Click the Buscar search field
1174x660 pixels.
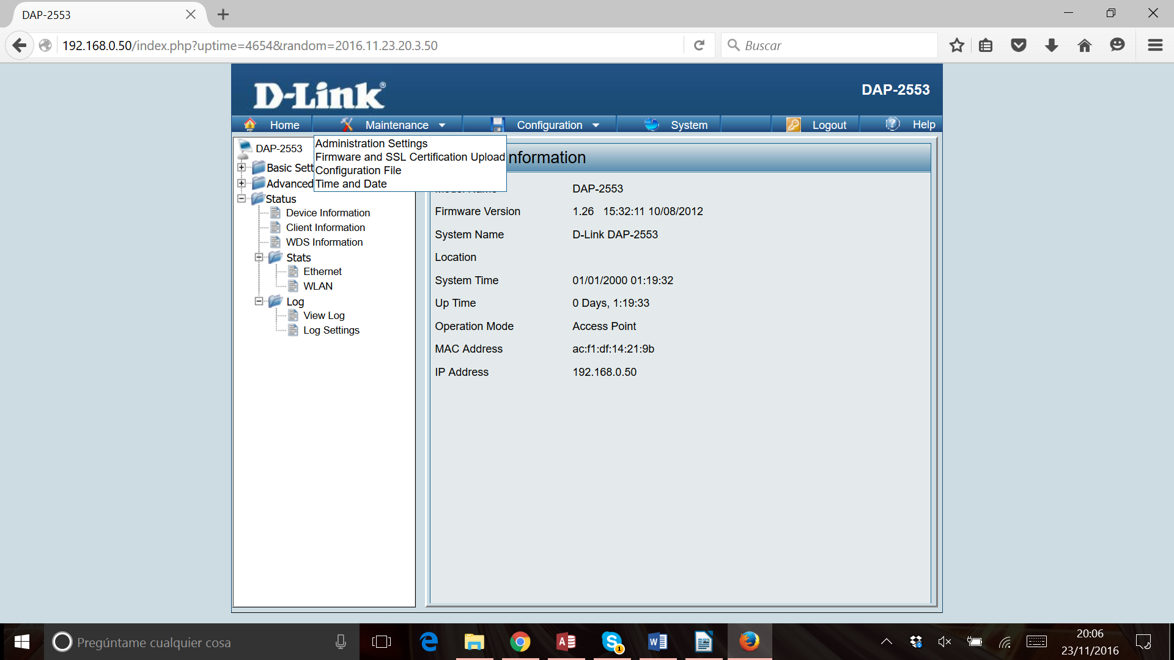coord(830,45)
